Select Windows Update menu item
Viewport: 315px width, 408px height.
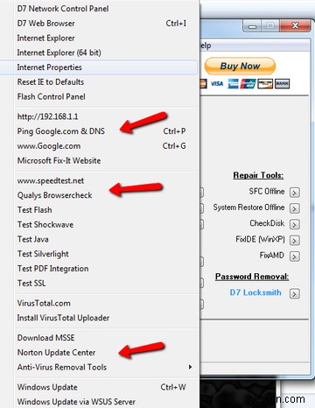point(99,387)
